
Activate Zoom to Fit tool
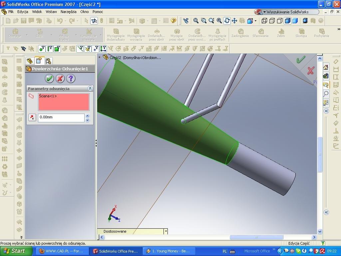196,21
